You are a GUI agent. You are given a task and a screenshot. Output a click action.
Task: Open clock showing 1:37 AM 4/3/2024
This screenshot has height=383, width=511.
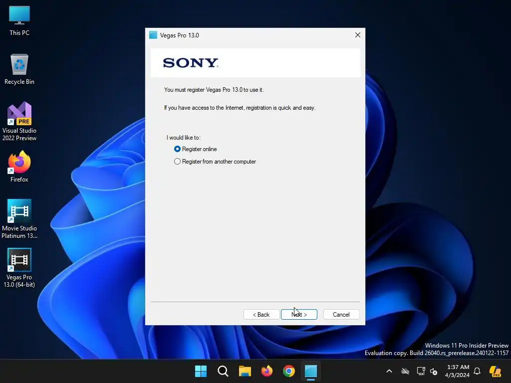point(458,371)
